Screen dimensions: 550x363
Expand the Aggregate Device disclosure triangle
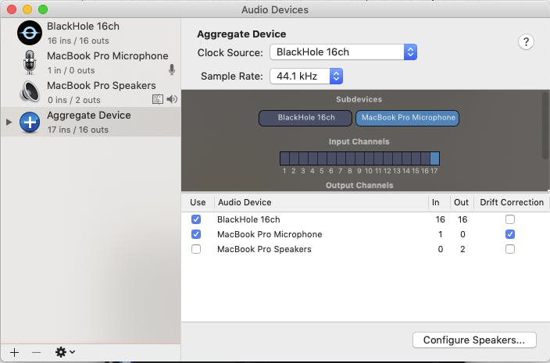(x=9, y=122)
